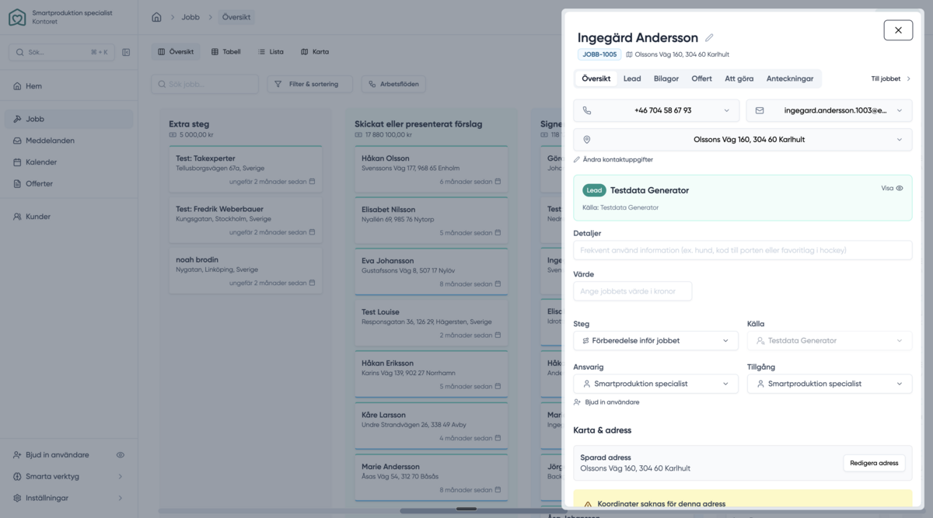Click the Värde input field

(x=632, y=291)
